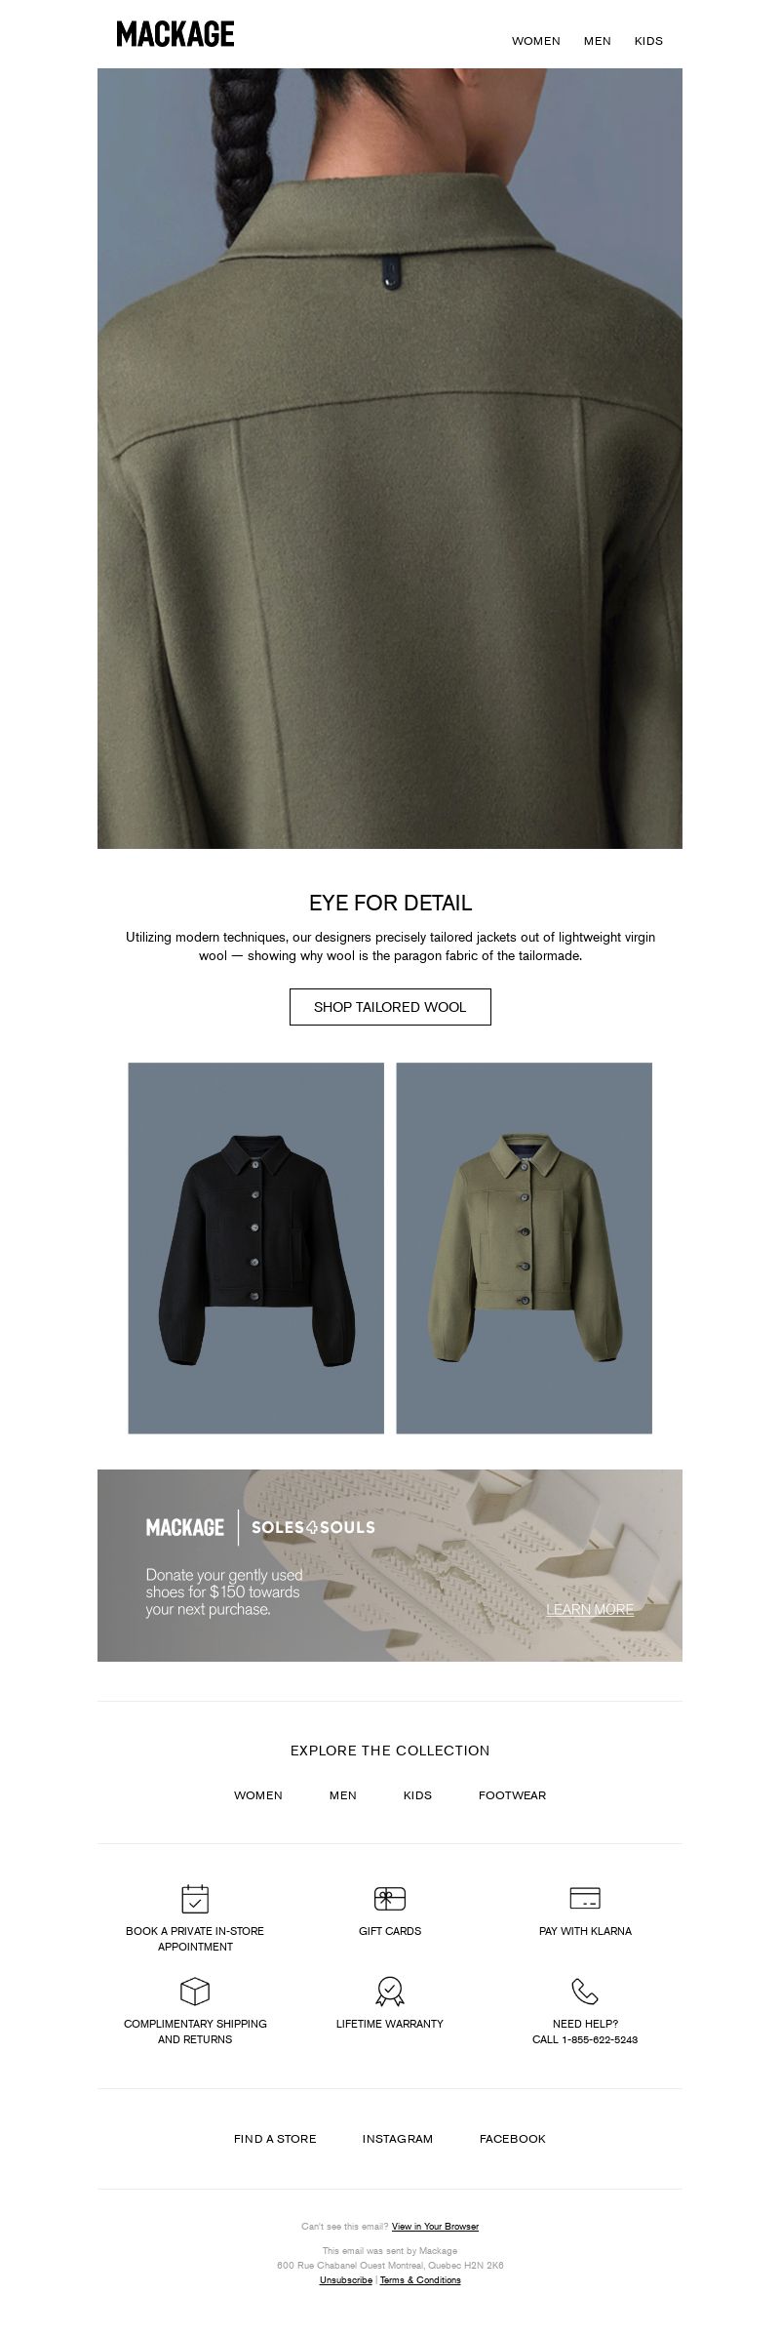The height and width of the screenshot is (2335, 780).
Task: Click the Find a Store link
Action: 275,2138
